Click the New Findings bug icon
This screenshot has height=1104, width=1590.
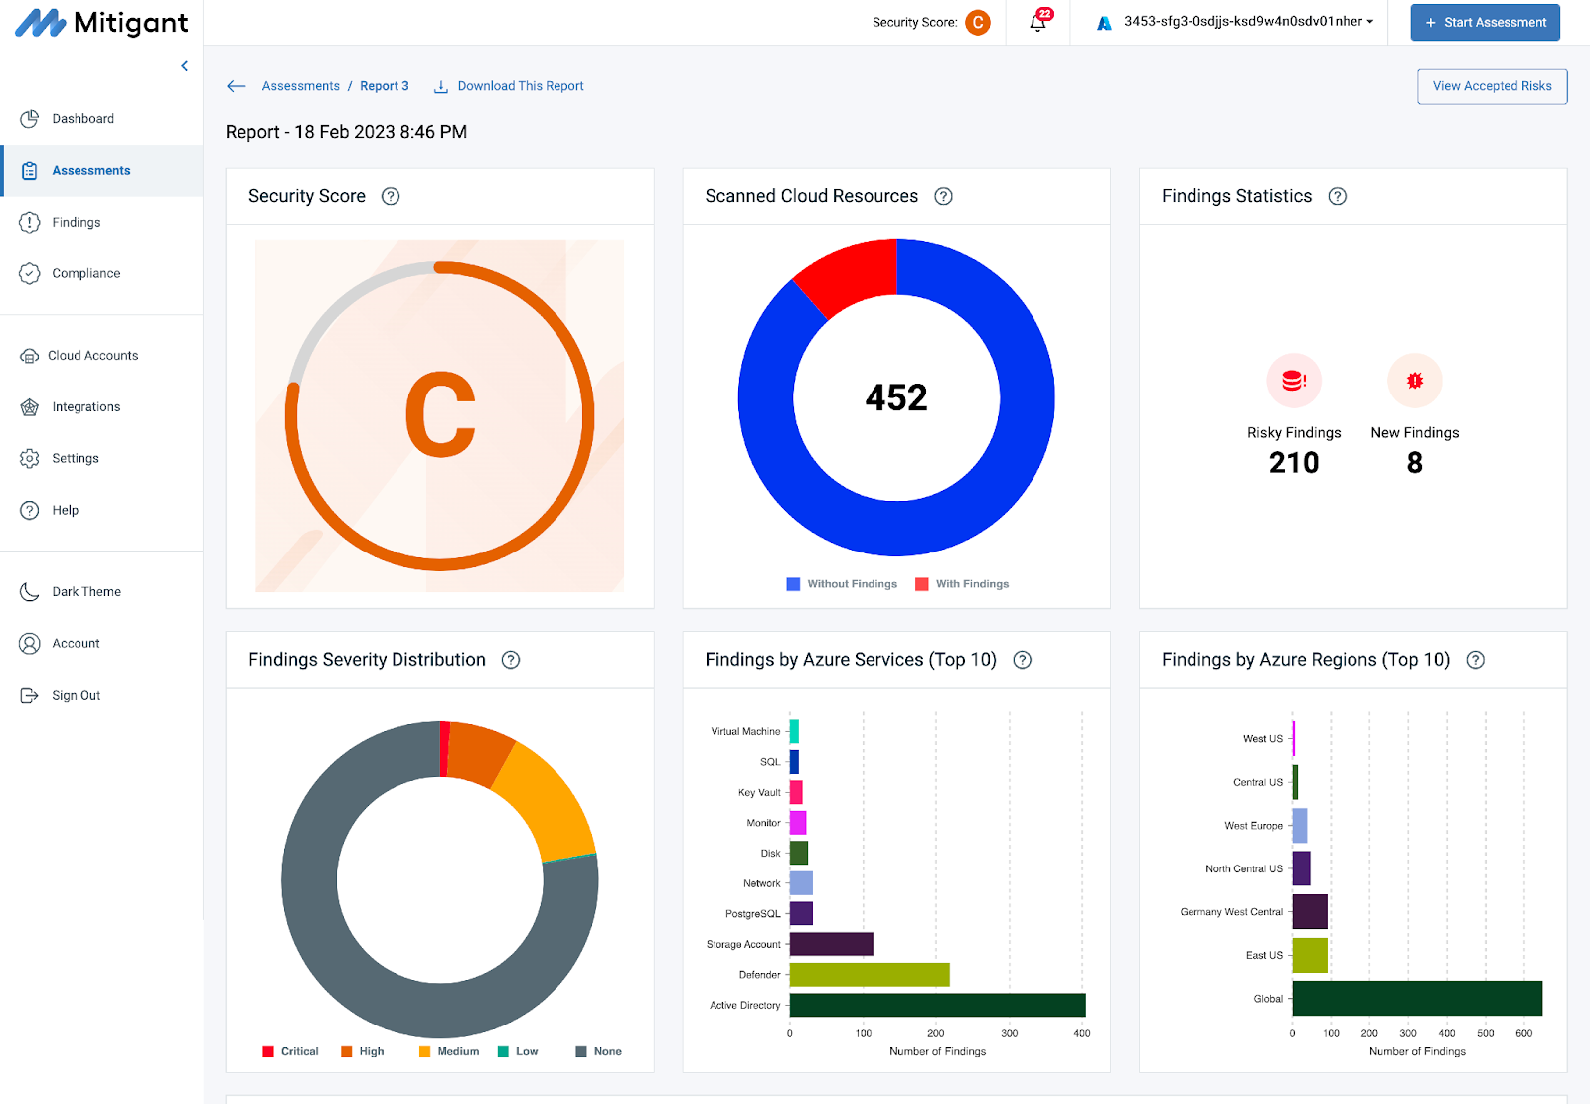(1415, 381)
